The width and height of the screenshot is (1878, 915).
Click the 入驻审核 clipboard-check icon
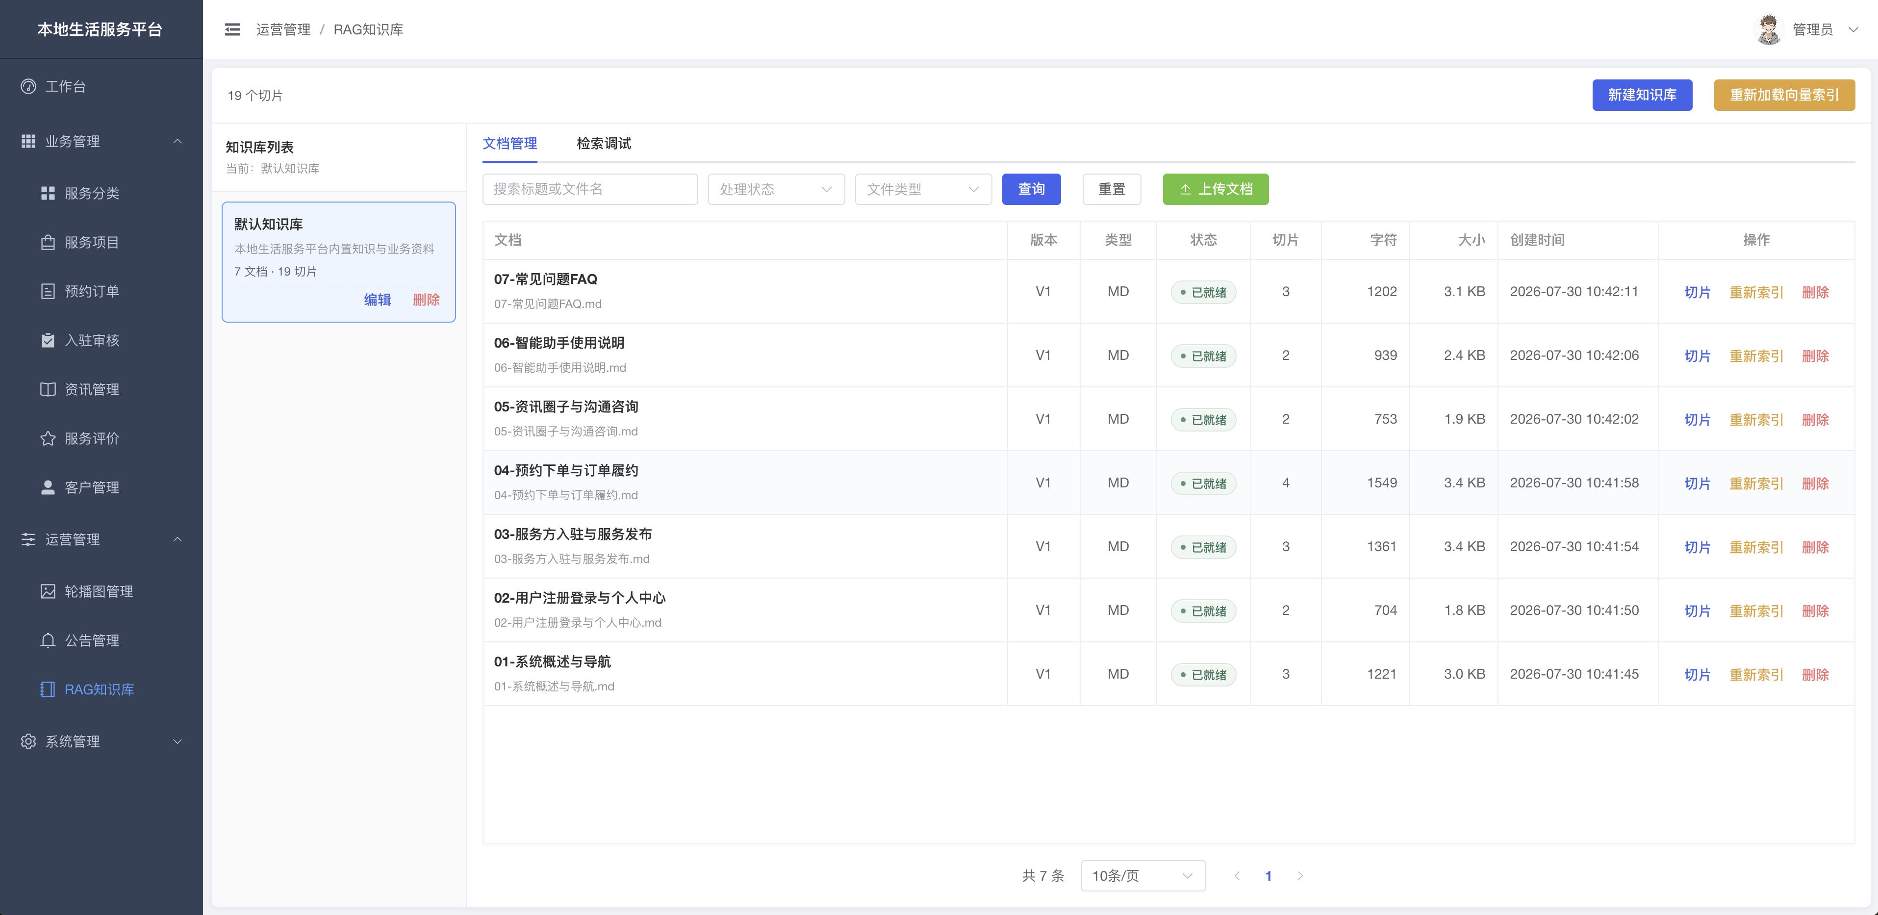tap(48, 340)
